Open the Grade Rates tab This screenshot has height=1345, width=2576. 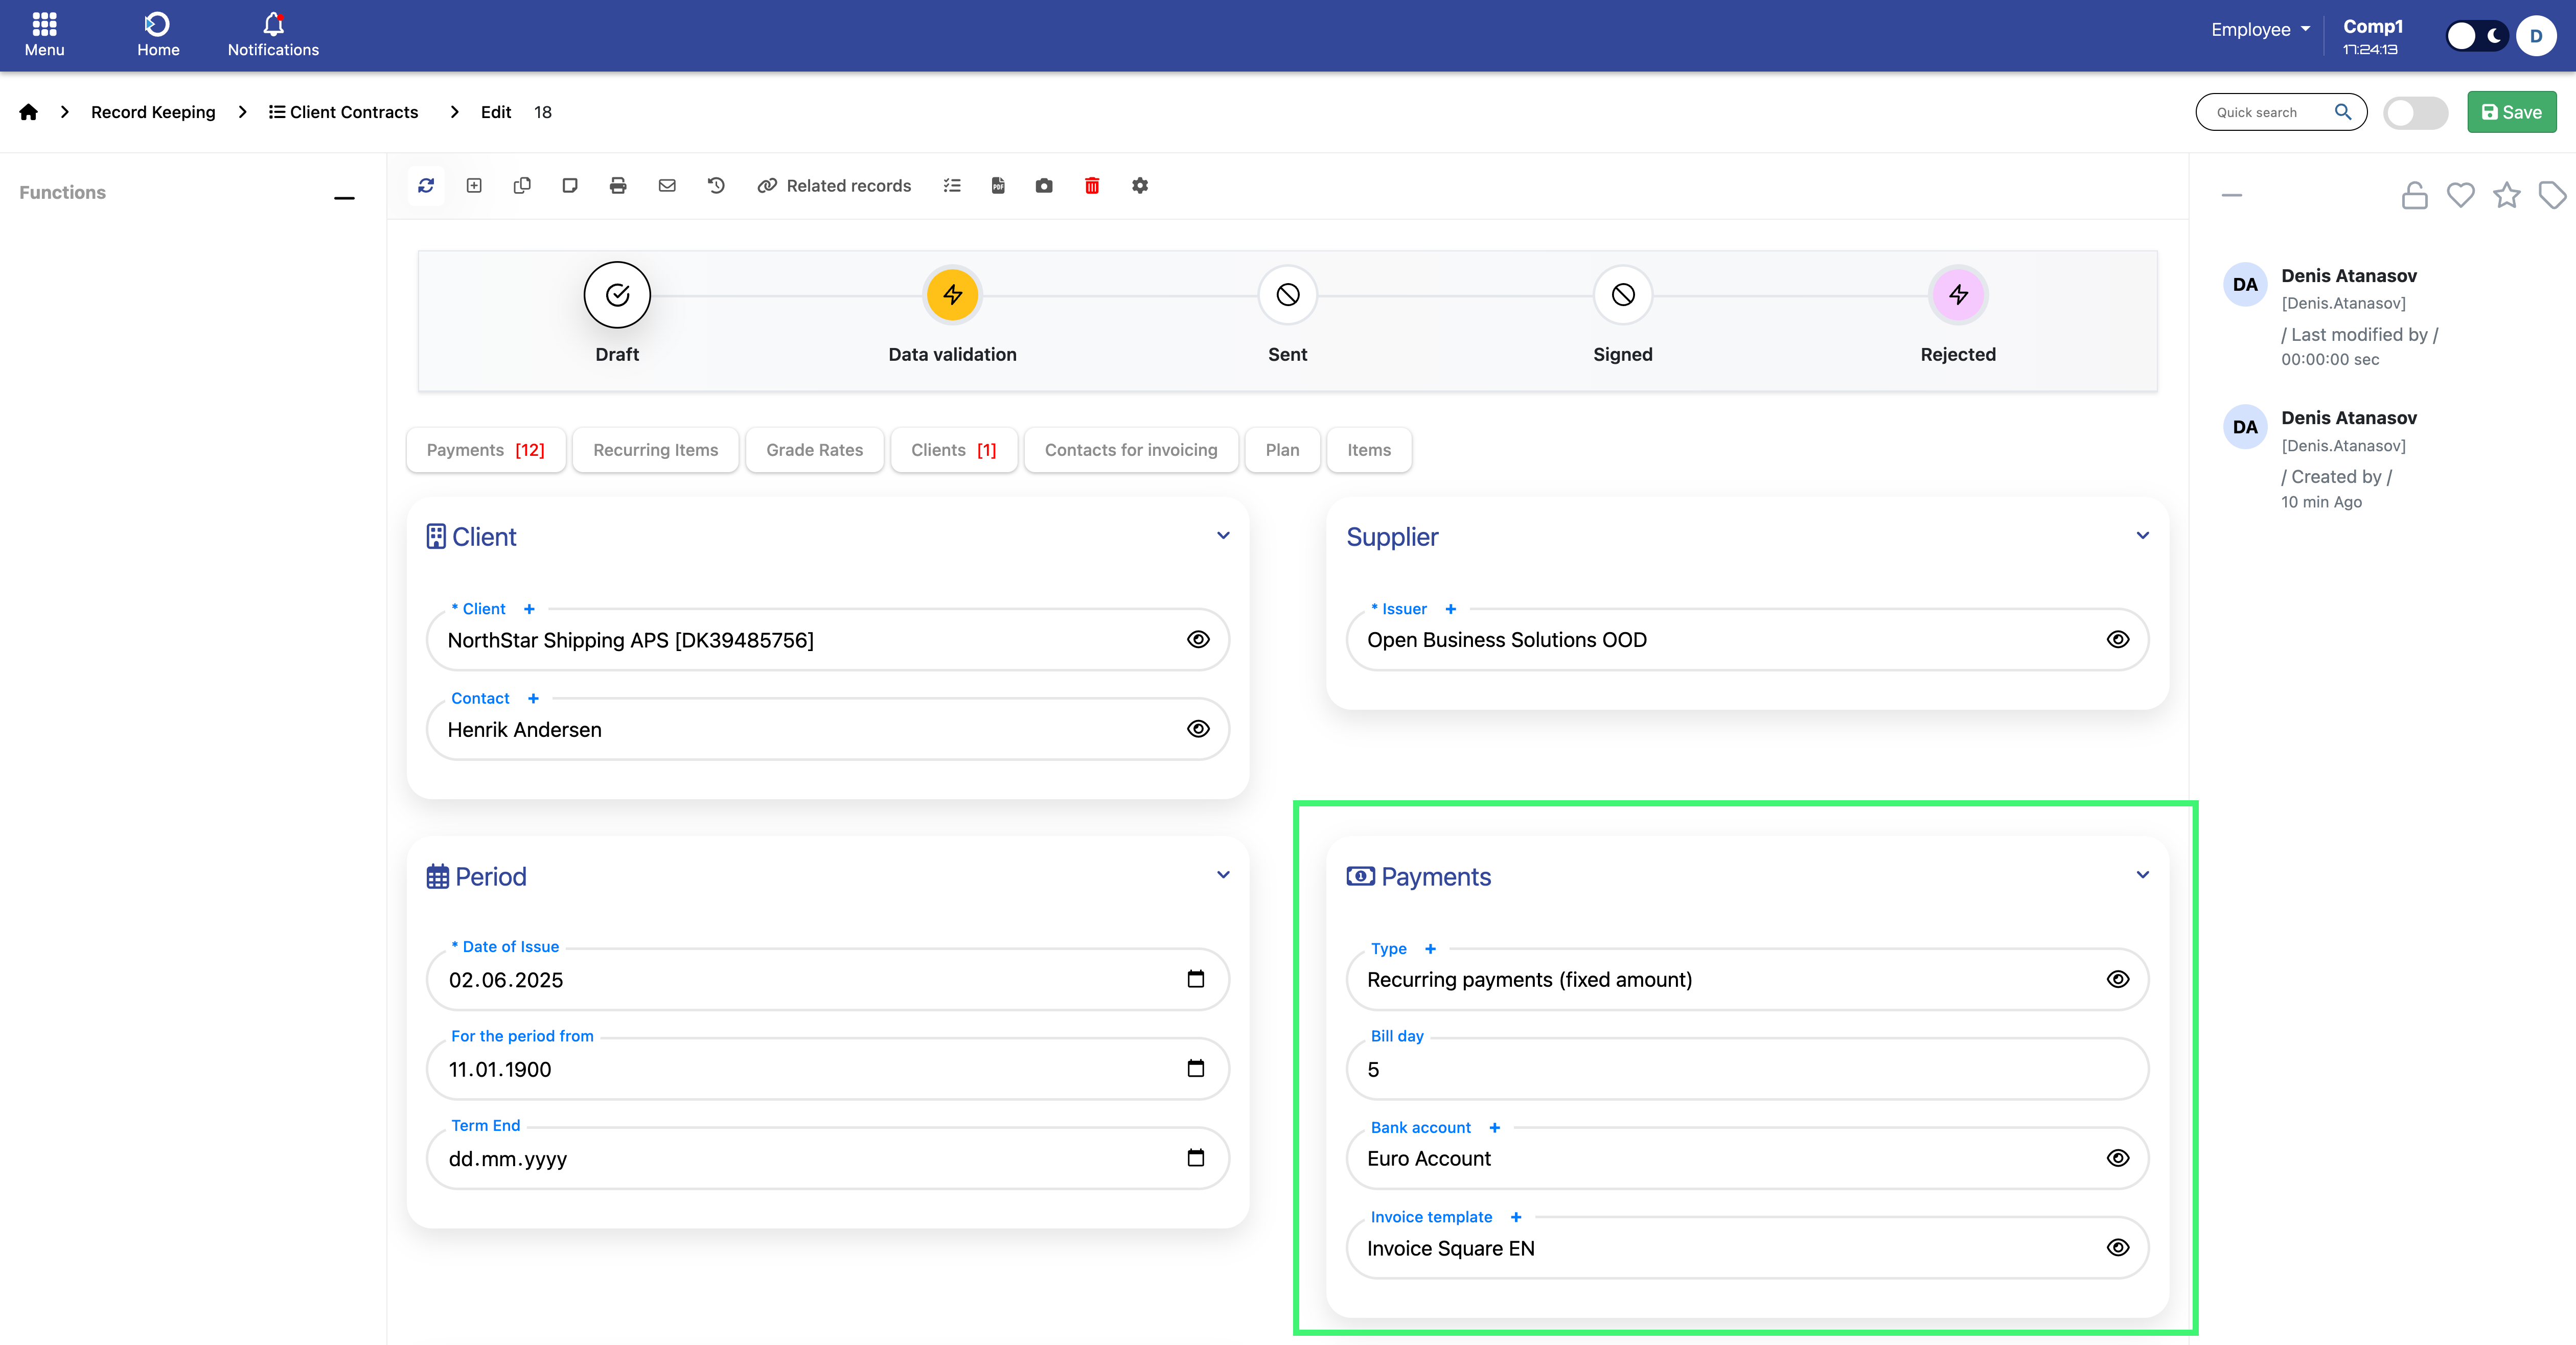815,450
